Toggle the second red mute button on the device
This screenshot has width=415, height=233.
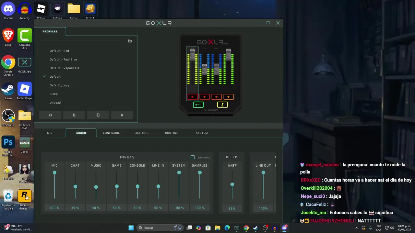204,97
